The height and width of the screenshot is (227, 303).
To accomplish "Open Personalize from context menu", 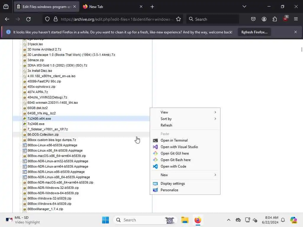I will click(185, 190).
